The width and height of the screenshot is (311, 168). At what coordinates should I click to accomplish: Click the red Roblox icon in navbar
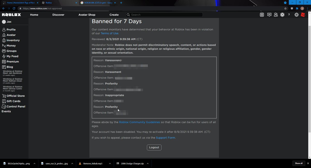point(303,15)
